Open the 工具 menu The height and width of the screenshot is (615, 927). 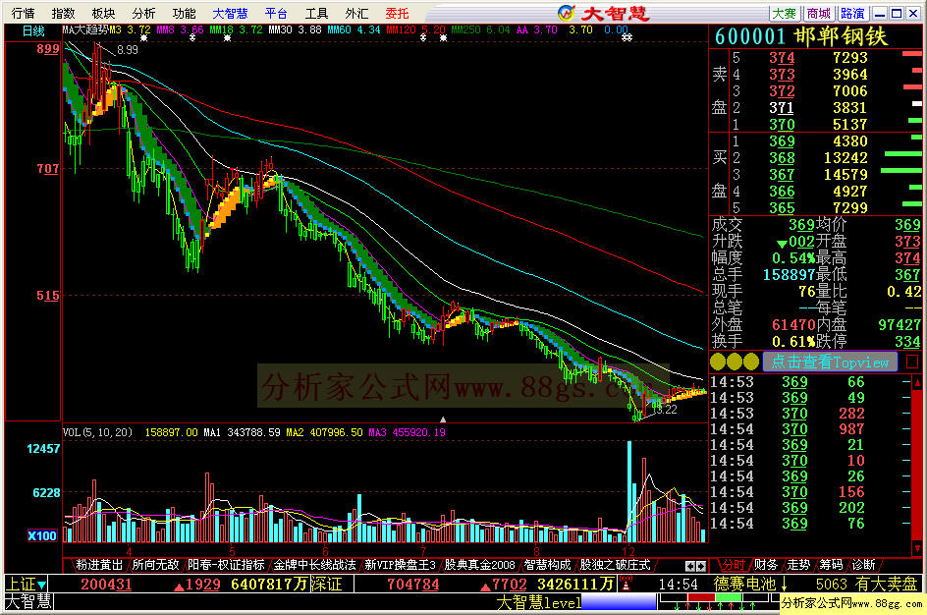tap(316, 13)
